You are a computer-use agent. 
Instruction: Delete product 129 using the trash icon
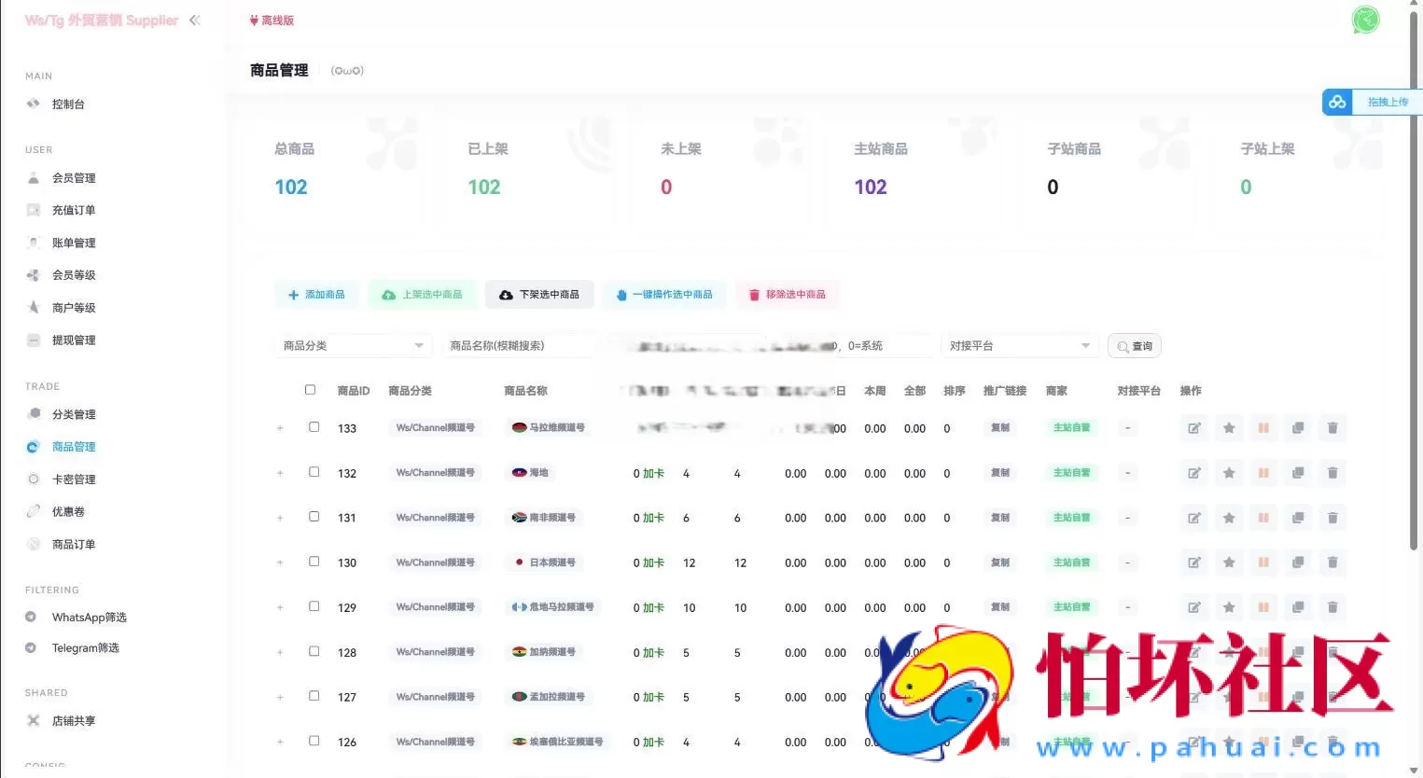point(1332,607)
